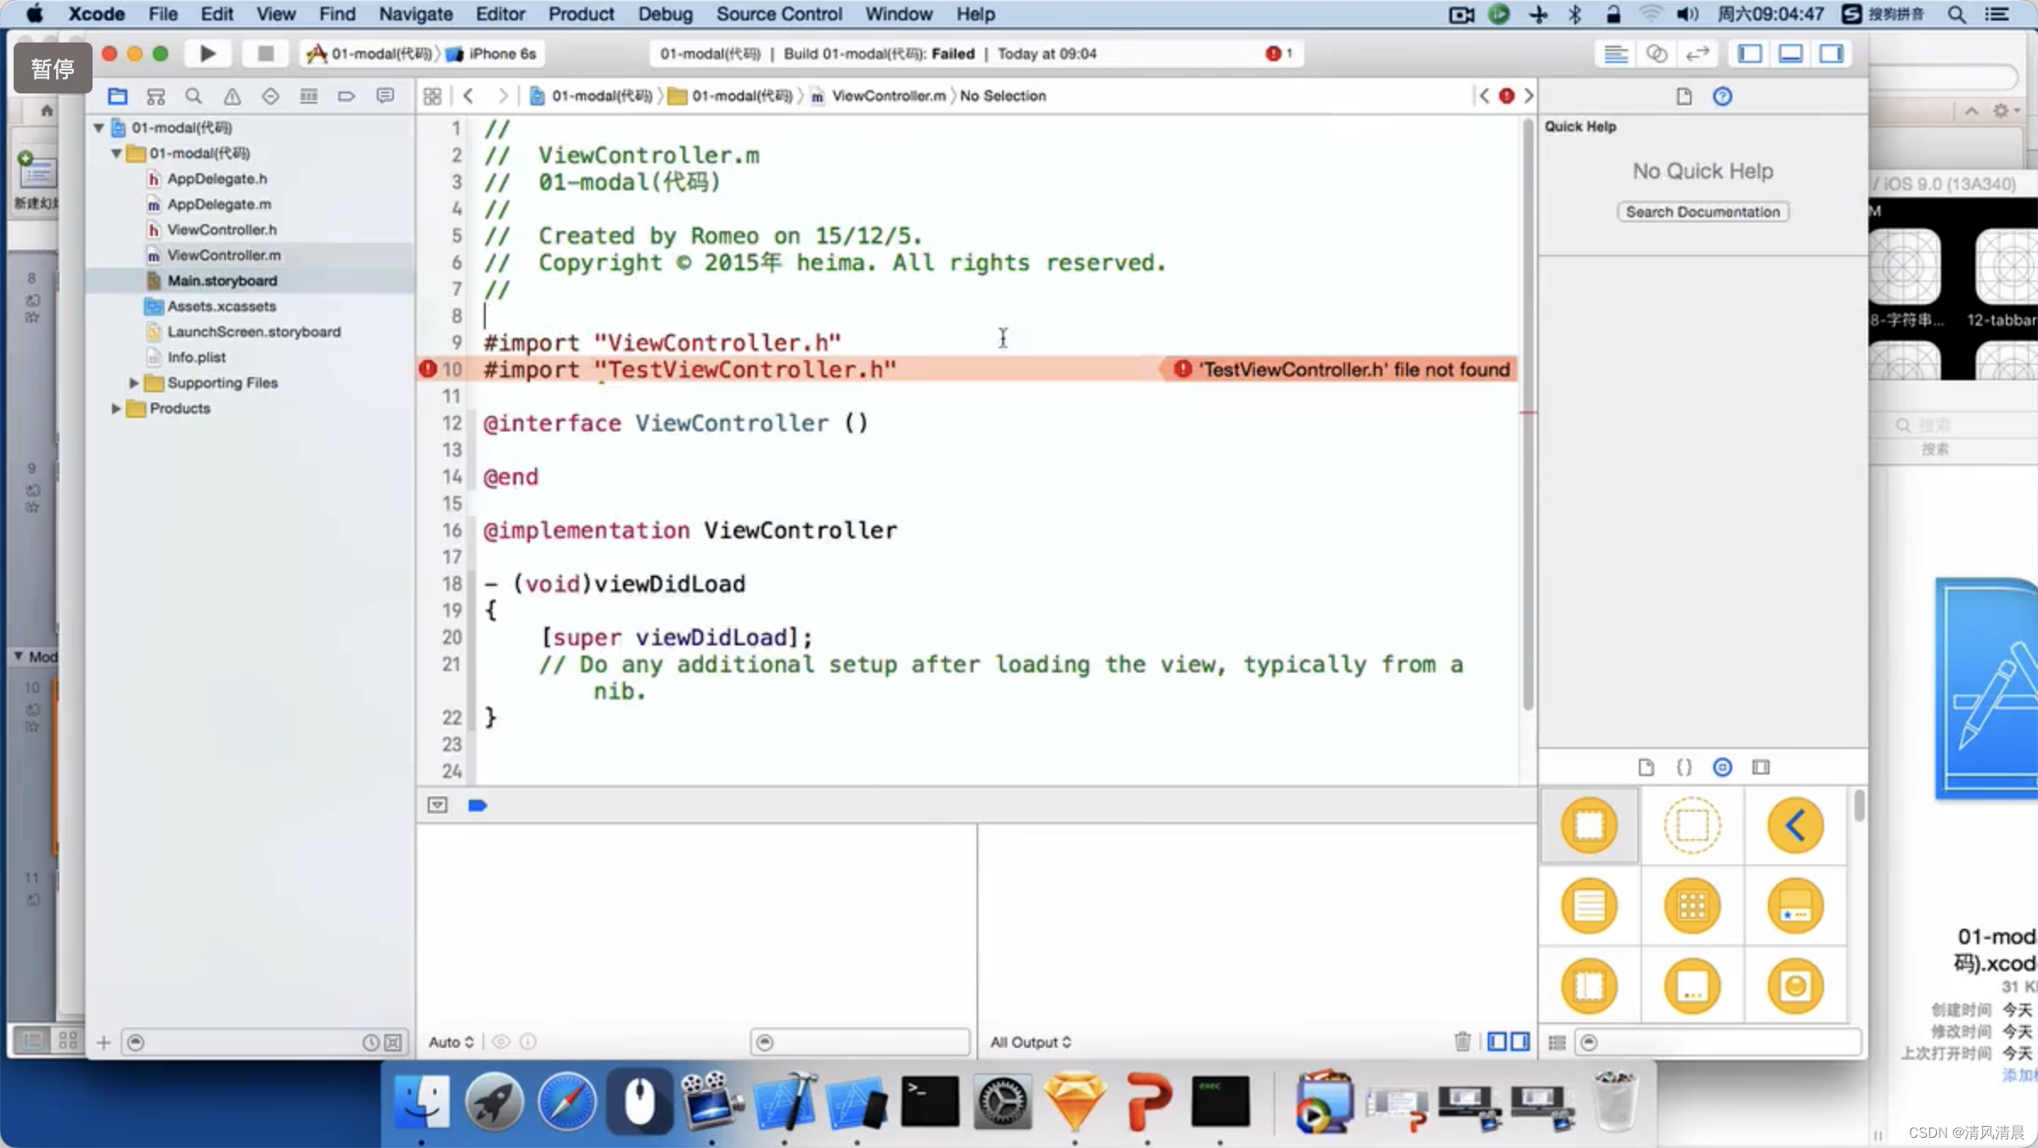This screenshot has height=1148, width=2038.
Task: Click the Run button to build project
Action: [x=207, y=53]
